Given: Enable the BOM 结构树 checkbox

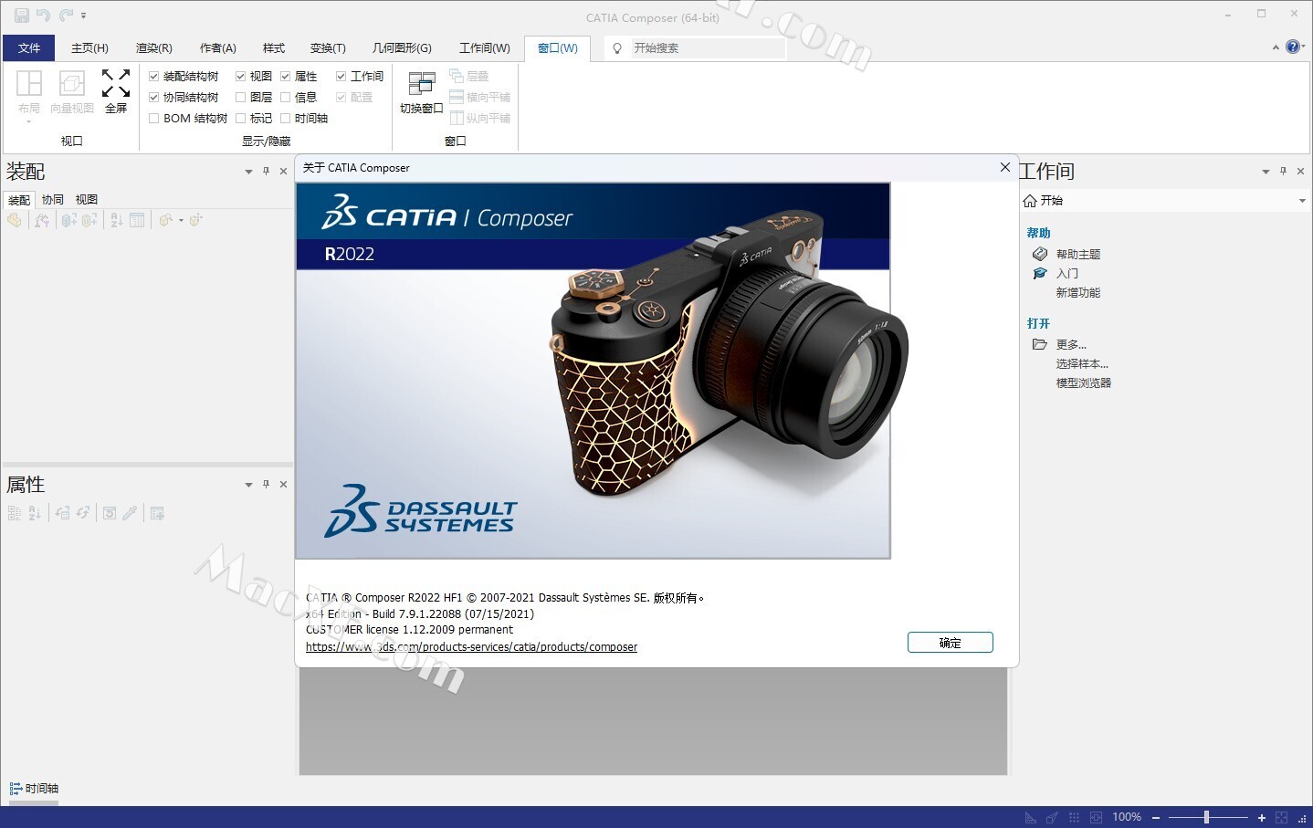Looking at the screenshot, I should click(x=153, y=118).
